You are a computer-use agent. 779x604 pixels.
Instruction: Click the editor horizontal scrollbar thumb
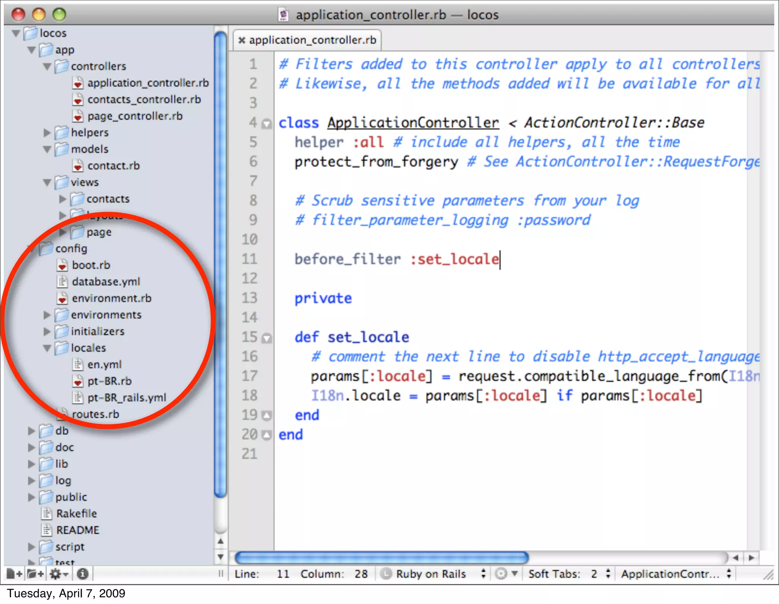(382, 558)
